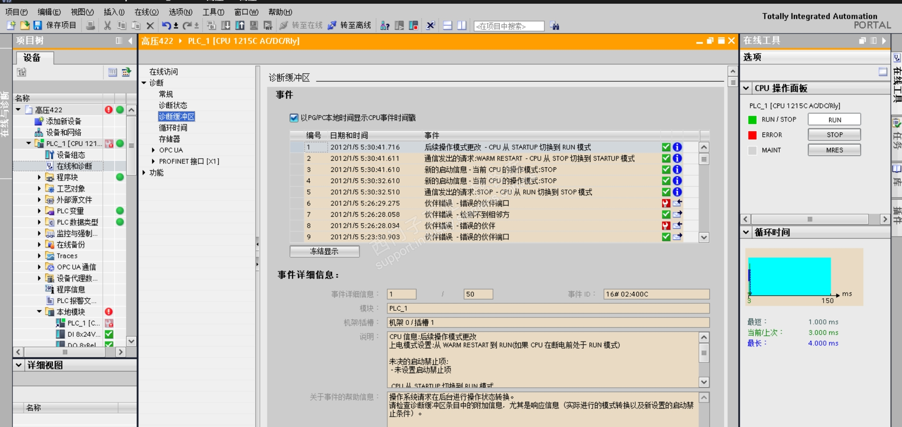Collapse the 高压422 project node

18,110
